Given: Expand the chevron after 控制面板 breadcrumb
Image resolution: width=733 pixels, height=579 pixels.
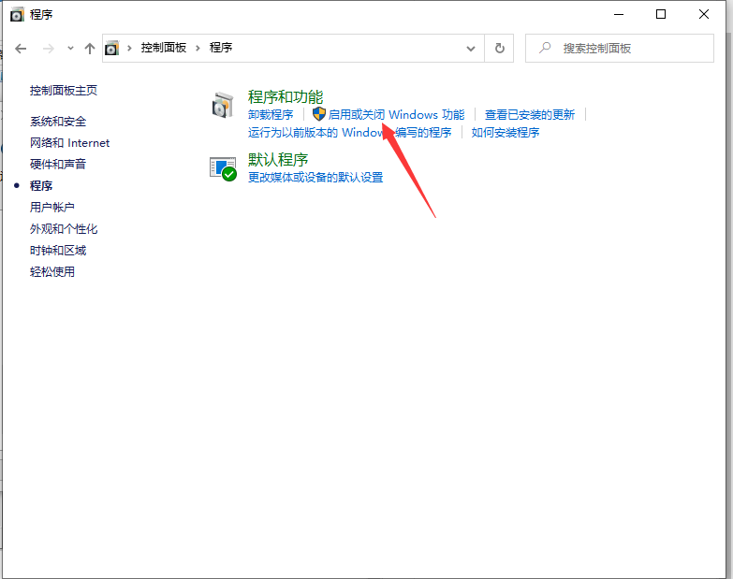Looking at the screenshot, I should 198,48.
